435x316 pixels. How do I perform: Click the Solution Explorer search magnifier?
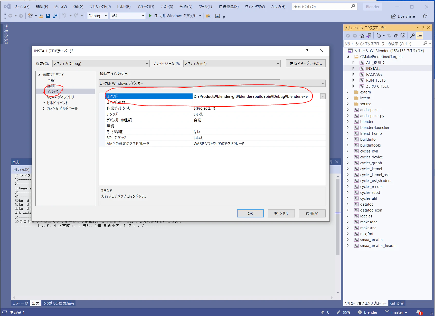[425, 44]
